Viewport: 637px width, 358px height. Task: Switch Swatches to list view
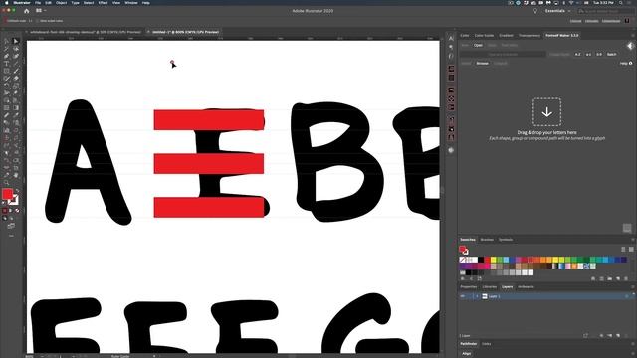point(623,249)
